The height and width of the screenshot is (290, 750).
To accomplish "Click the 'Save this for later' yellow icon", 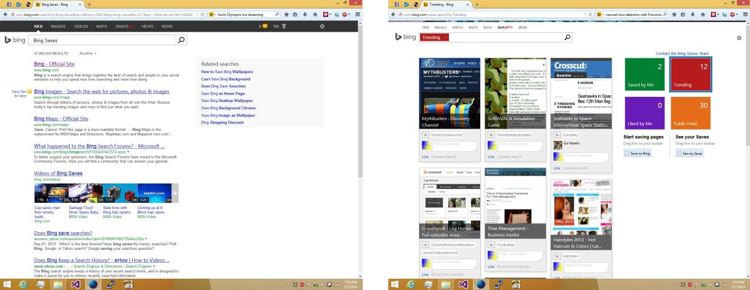I will coord(30,91).
